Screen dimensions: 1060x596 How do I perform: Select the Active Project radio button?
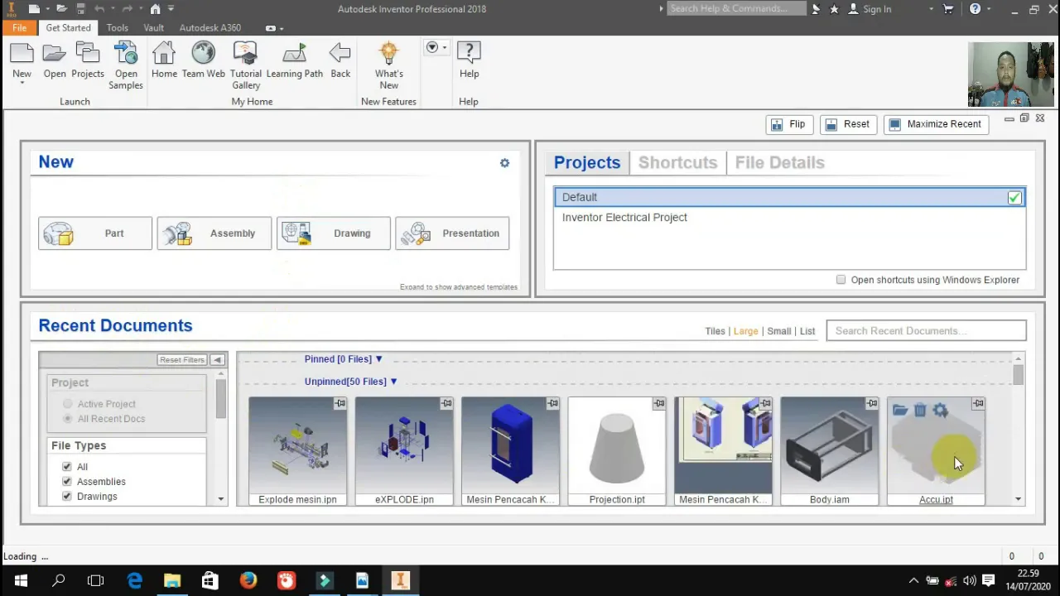(68, 404)
